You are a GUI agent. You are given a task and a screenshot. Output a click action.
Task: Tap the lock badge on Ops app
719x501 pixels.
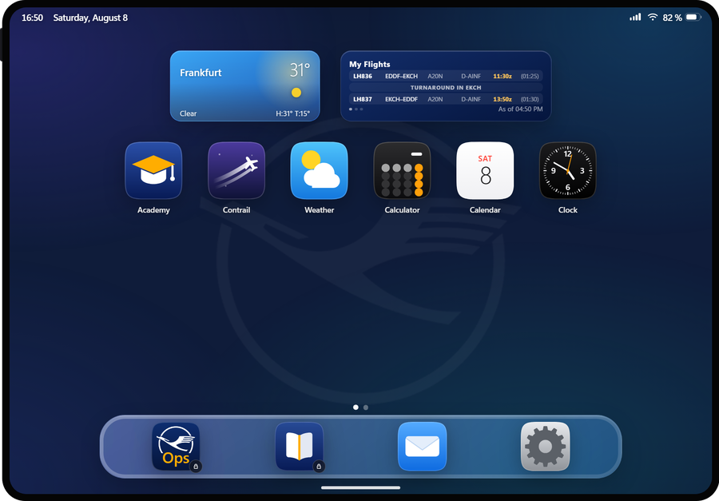point(196,466)
